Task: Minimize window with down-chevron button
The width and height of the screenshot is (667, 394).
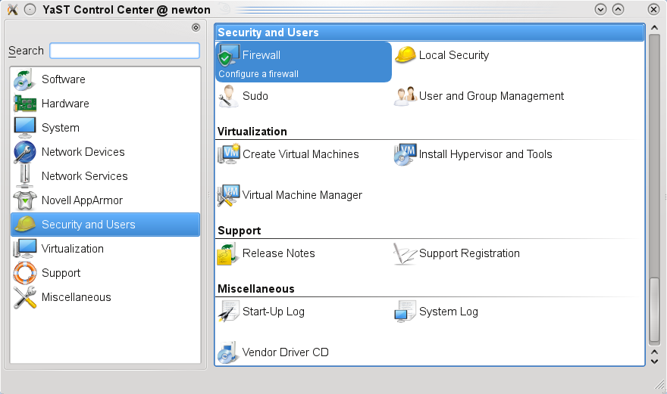Action: [600, 9]
